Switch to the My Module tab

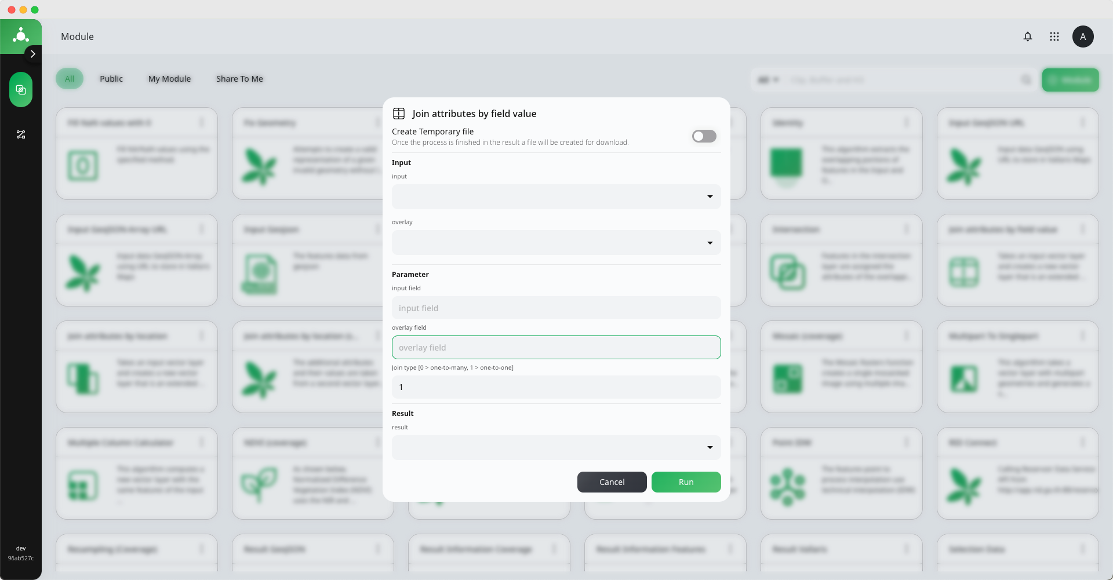pos(169,79)
